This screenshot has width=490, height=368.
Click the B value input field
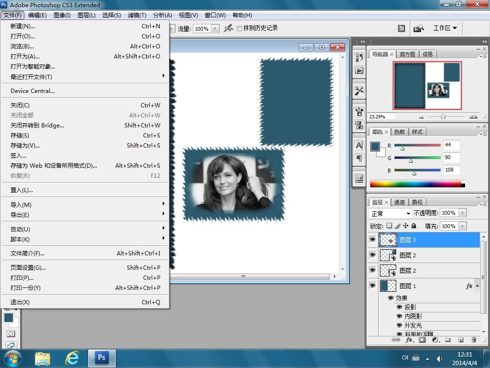(451, 170)
